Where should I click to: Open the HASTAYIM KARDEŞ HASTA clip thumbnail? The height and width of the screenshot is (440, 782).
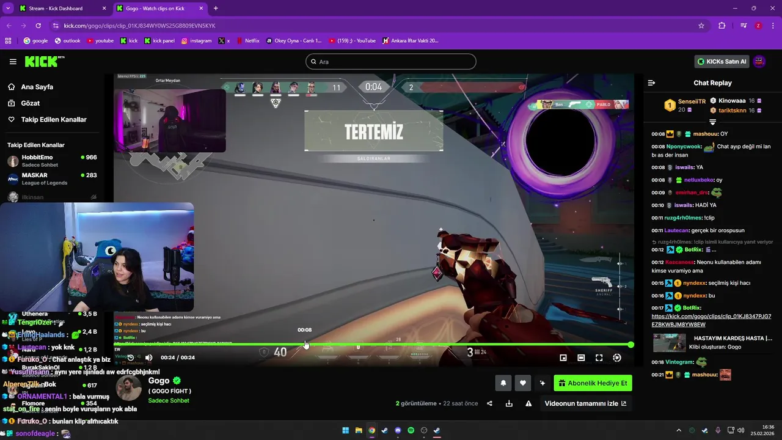pos(669,342)
